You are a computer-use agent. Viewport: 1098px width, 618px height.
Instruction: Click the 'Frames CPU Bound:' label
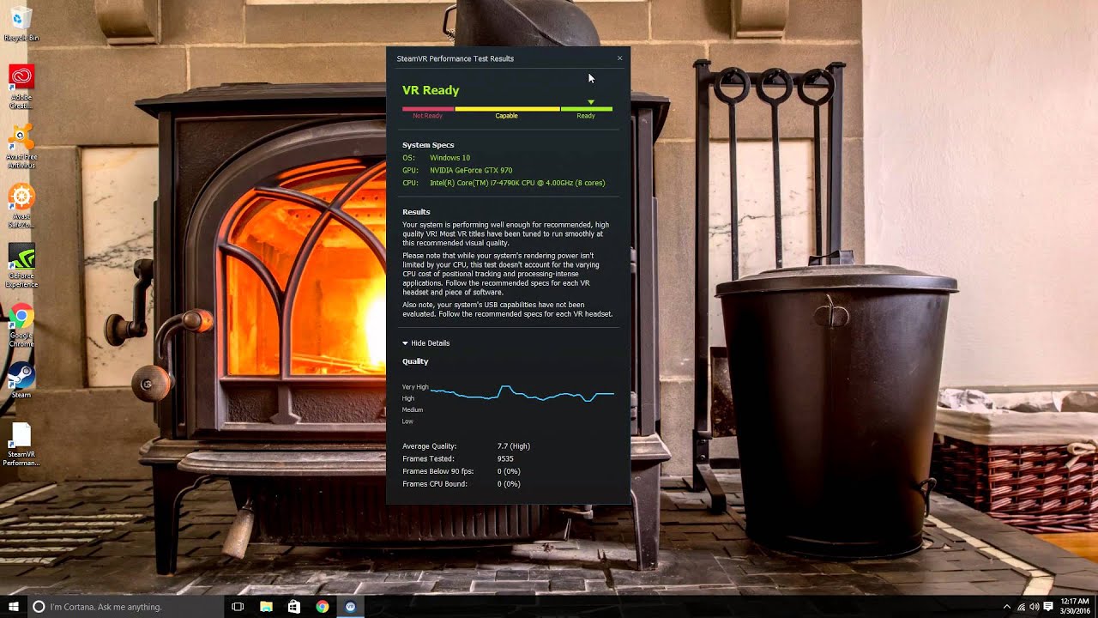[435, 484]
